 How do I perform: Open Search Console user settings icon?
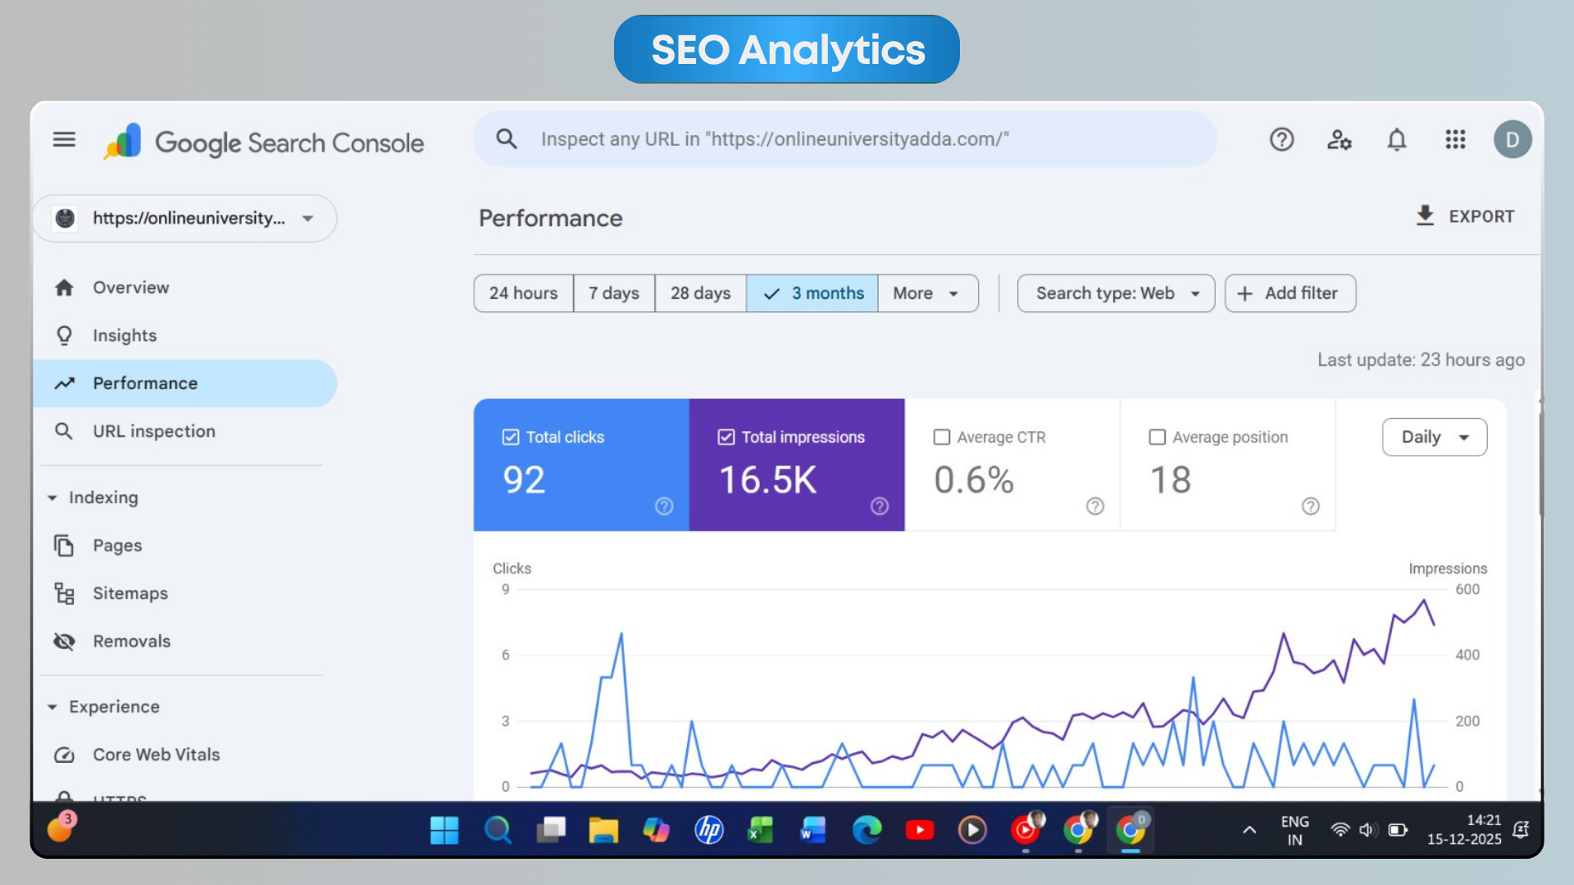pos(1339,139)
